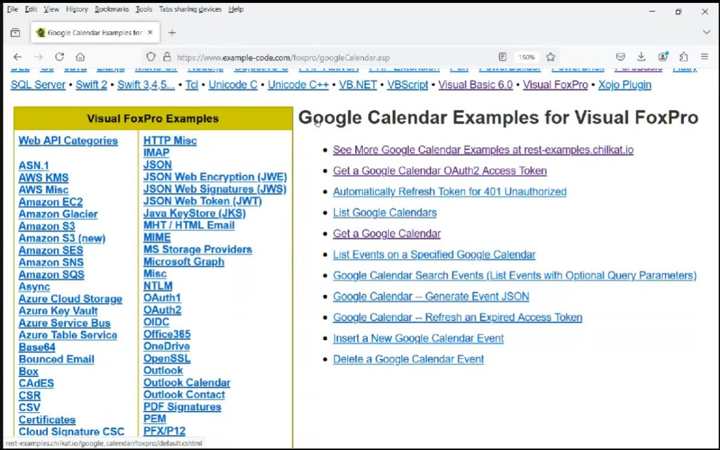Open the extensions puzzle icon
This screenshot has width=720, height=450.
pos(683,57)
